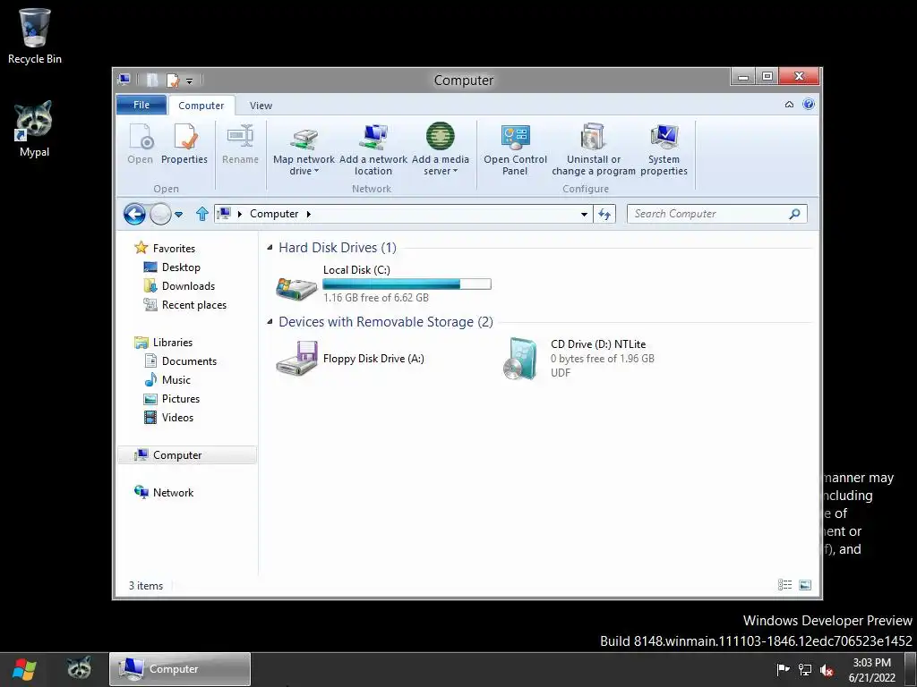The height and width of the screenshot is (687, 917).
Task: Open Downloads in the navigation pane
Action: click(188, 285)
